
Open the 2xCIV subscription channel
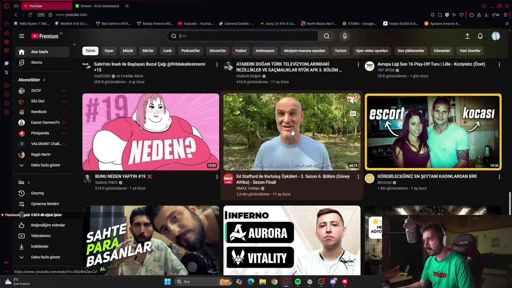(x=42, y=90)
